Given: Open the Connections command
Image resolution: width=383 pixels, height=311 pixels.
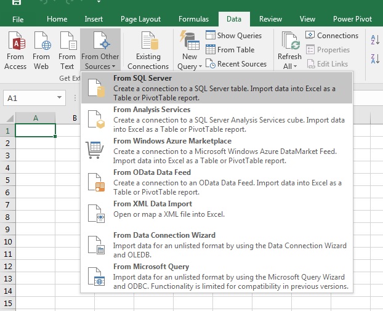Looking at the screenshot, I should point(332,36).
